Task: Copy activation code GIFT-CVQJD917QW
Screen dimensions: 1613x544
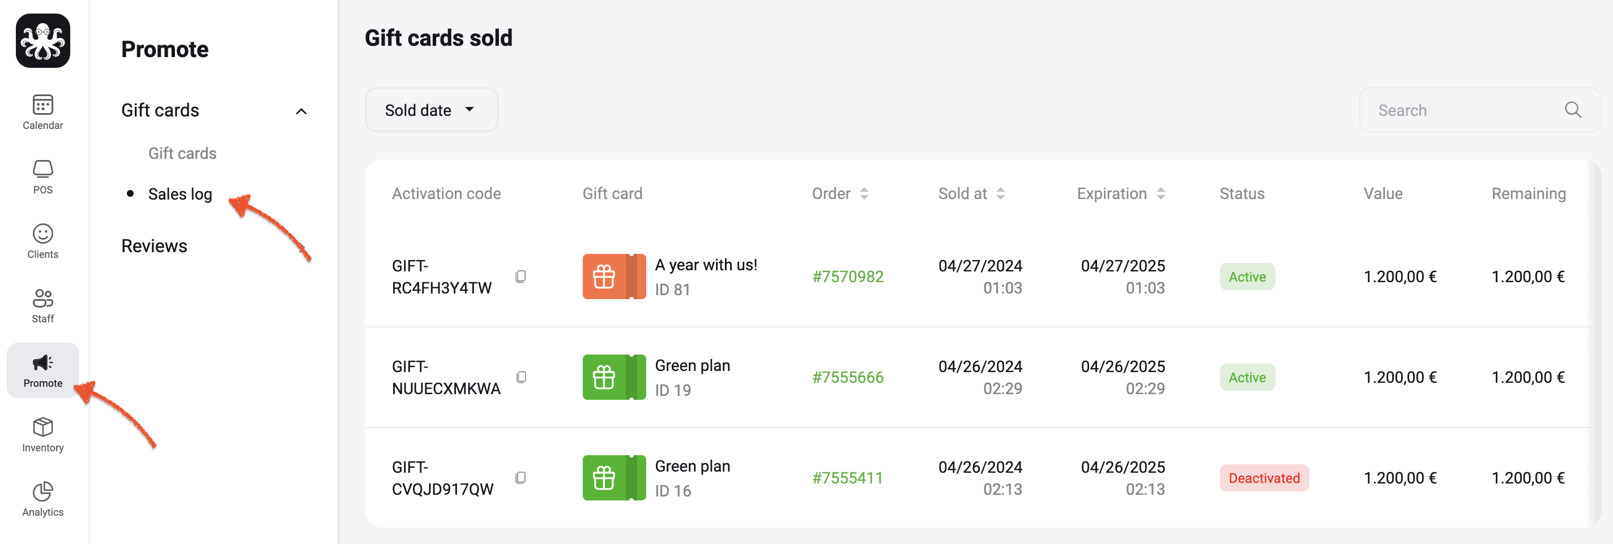Action: (x=520, y=478)
